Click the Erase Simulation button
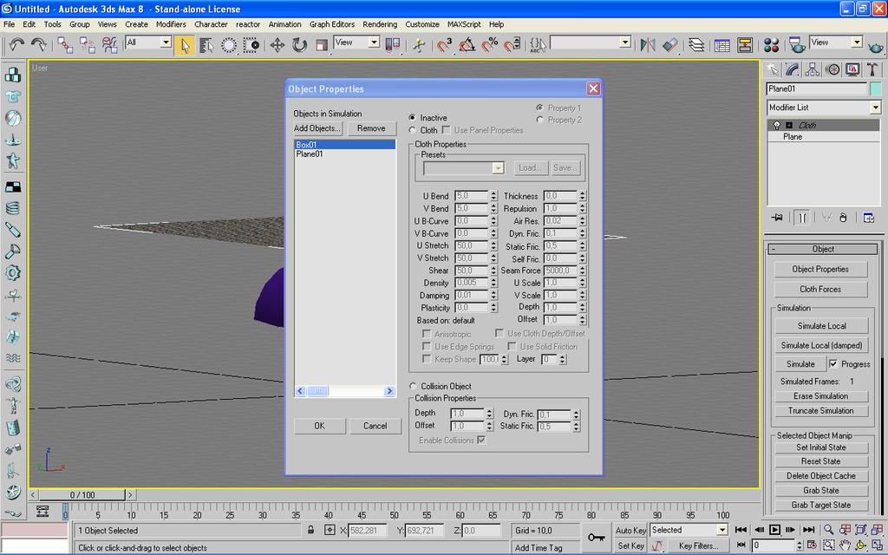 click(x=820, y=395)
